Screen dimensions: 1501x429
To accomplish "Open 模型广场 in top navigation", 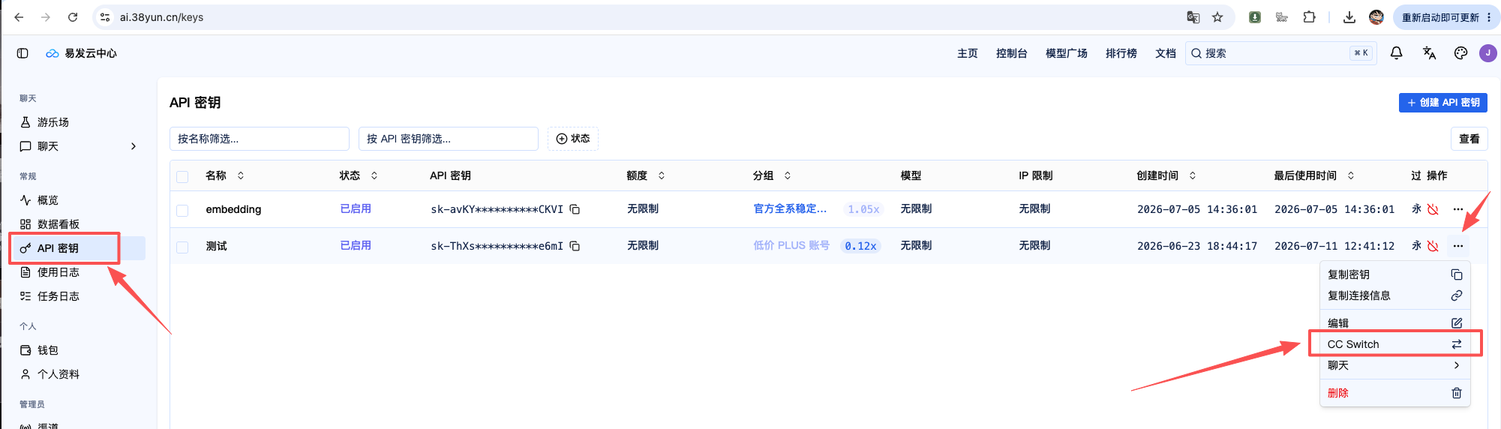I will (1067, 53).
